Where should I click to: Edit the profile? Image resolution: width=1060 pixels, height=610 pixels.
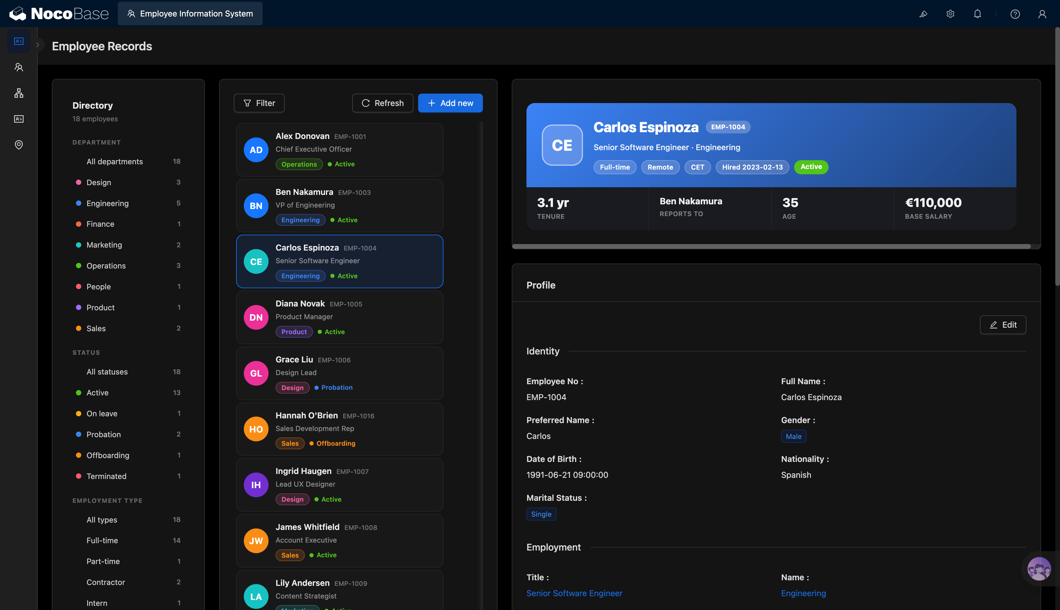[1003, 325]
